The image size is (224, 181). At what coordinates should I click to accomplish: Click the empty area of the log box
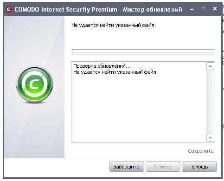139,108
